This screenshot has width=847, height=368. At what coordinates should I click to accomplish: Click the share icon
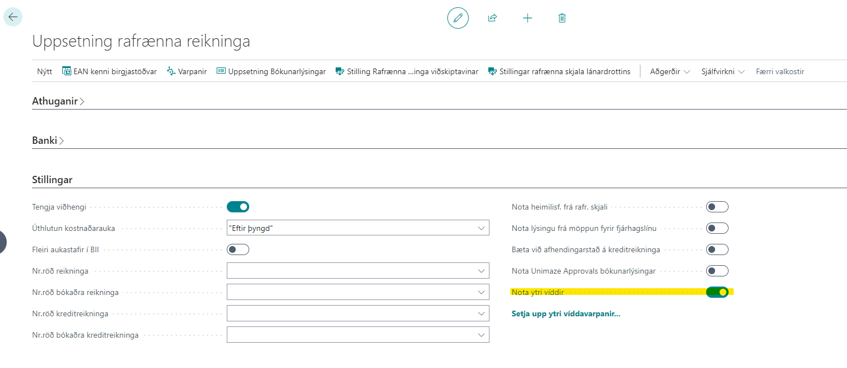[x=492, y=18]
